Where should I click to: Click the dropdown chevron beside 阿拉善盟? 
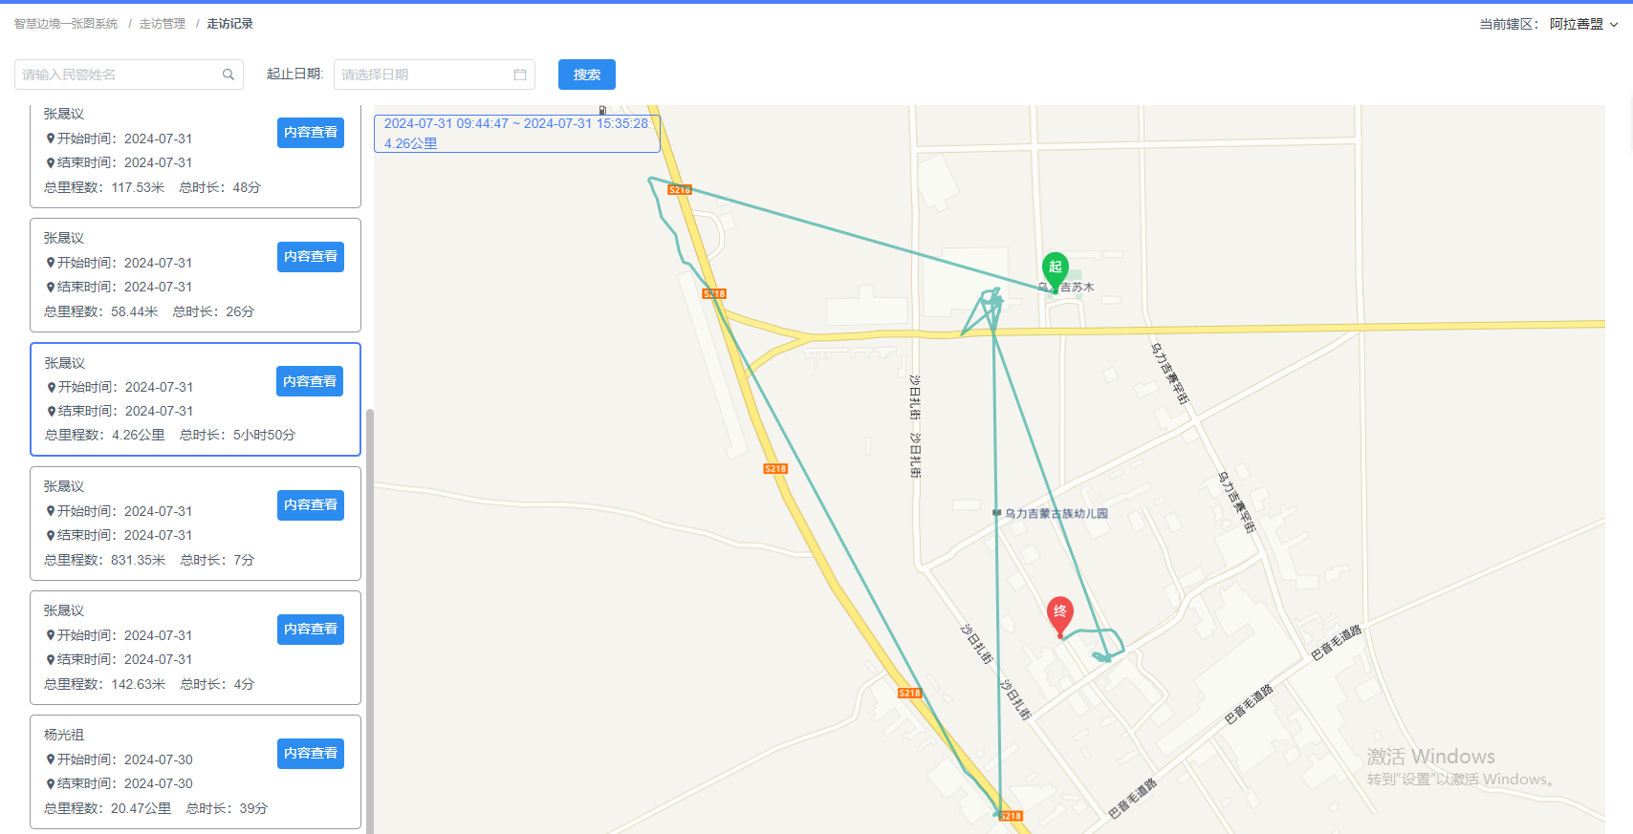point(1614,25)
